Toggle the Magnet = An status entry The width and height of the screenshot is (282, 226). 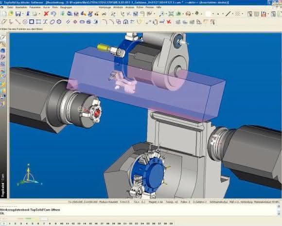coord(156,202)
